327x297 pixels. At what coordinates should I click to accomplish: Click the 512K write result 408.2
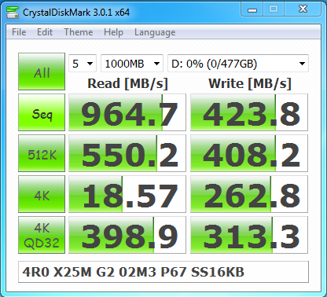[x=249, y=153]
